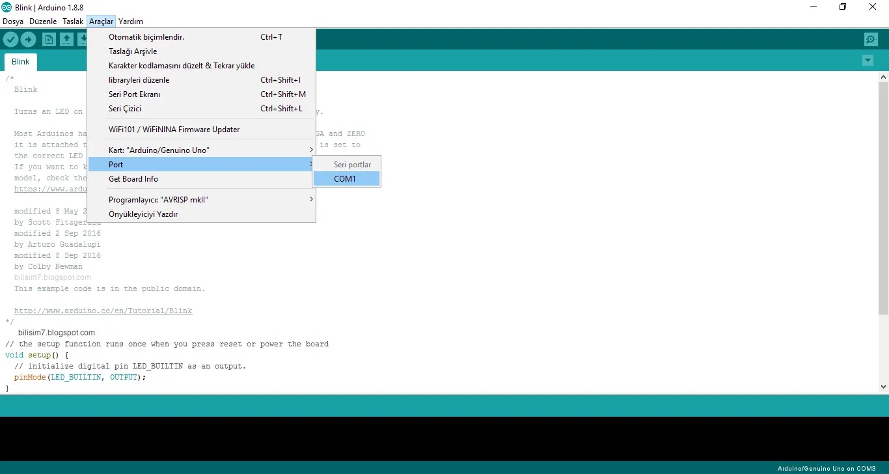Click the editor scrollbar down arrow

click(x=883, y=387)
